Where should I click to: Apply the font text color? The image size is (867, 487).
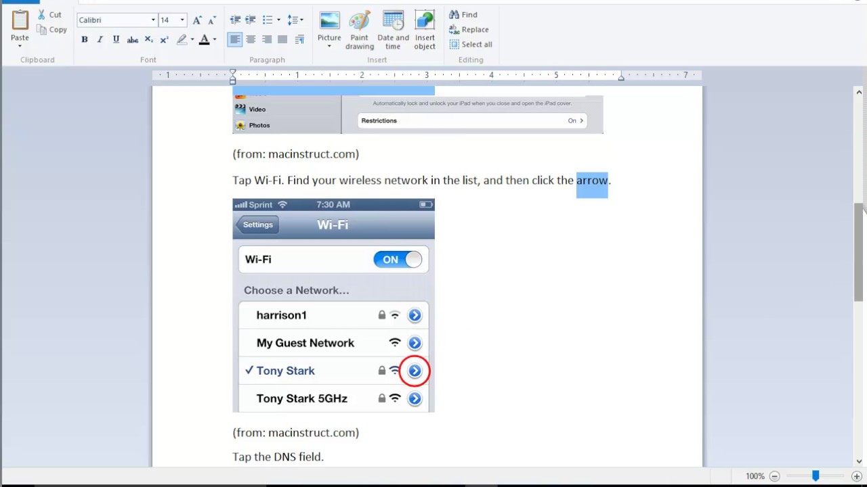pyautogui.click(x=204, y=40)
